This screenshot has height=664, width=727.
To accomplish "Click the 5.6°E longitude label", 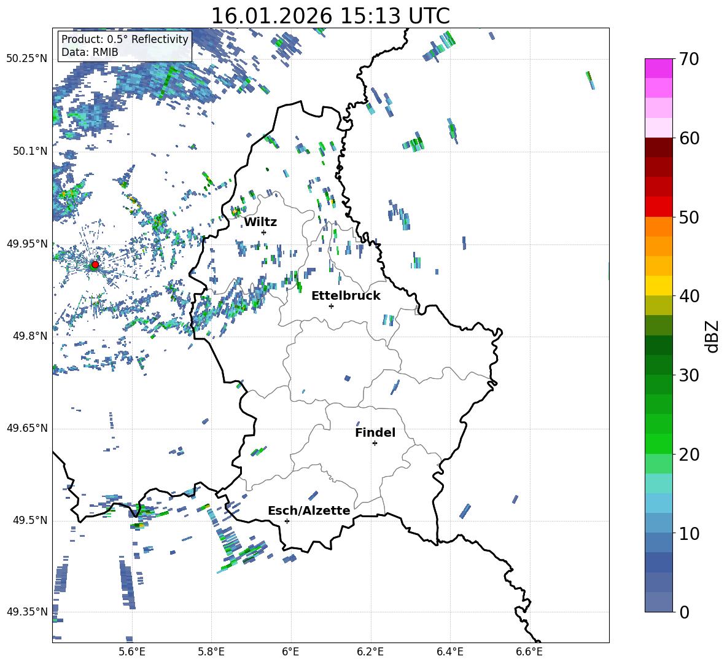I will (132, 652).
